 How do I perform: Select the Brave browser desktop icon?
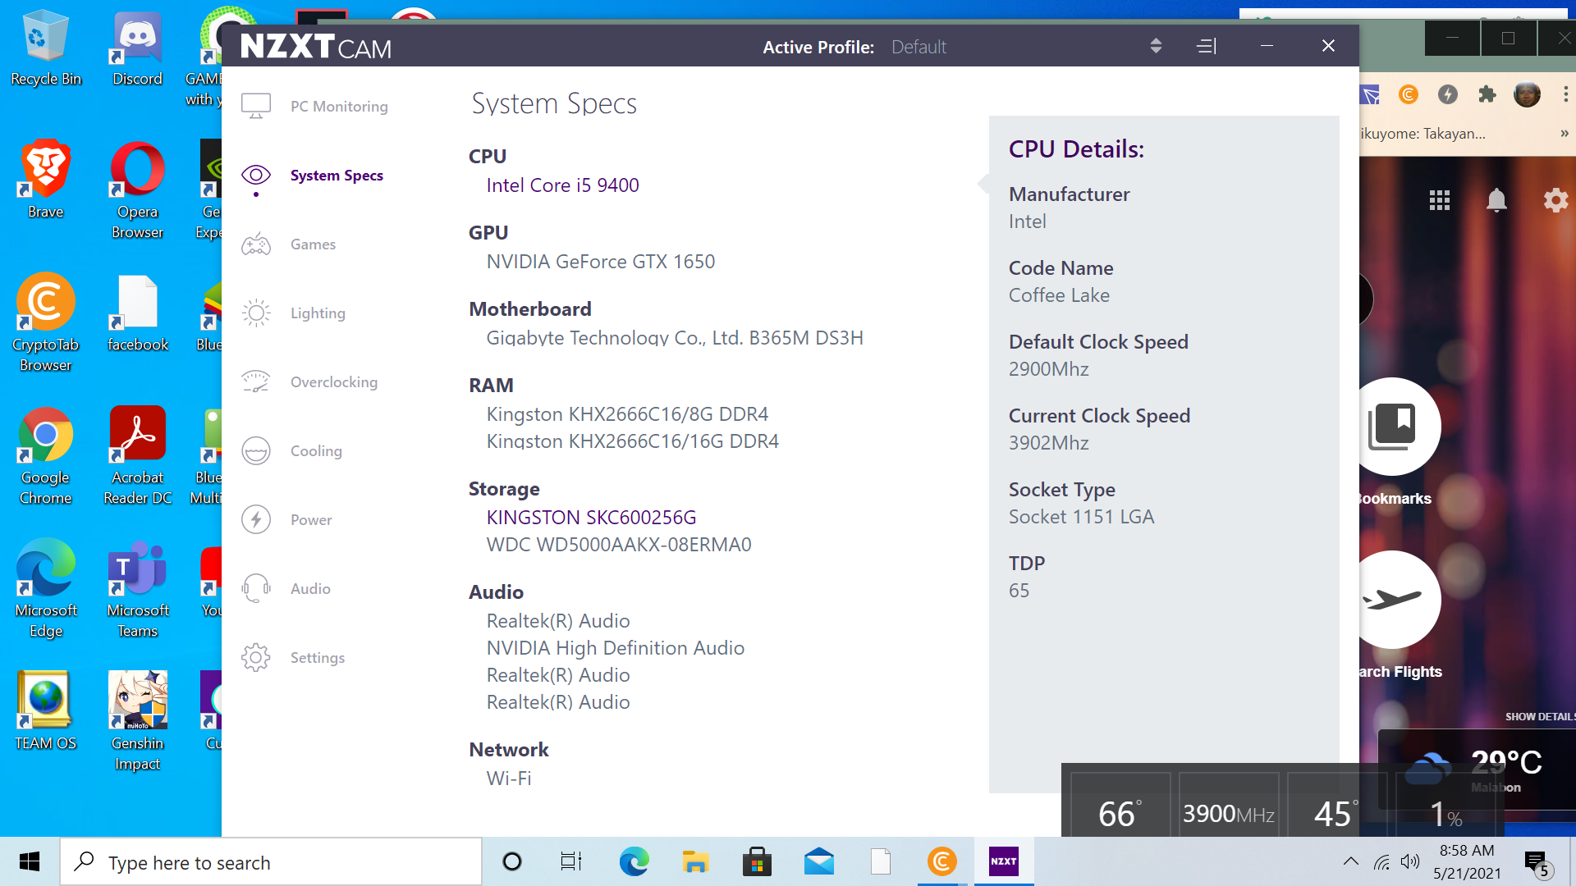tap(46, 180)
